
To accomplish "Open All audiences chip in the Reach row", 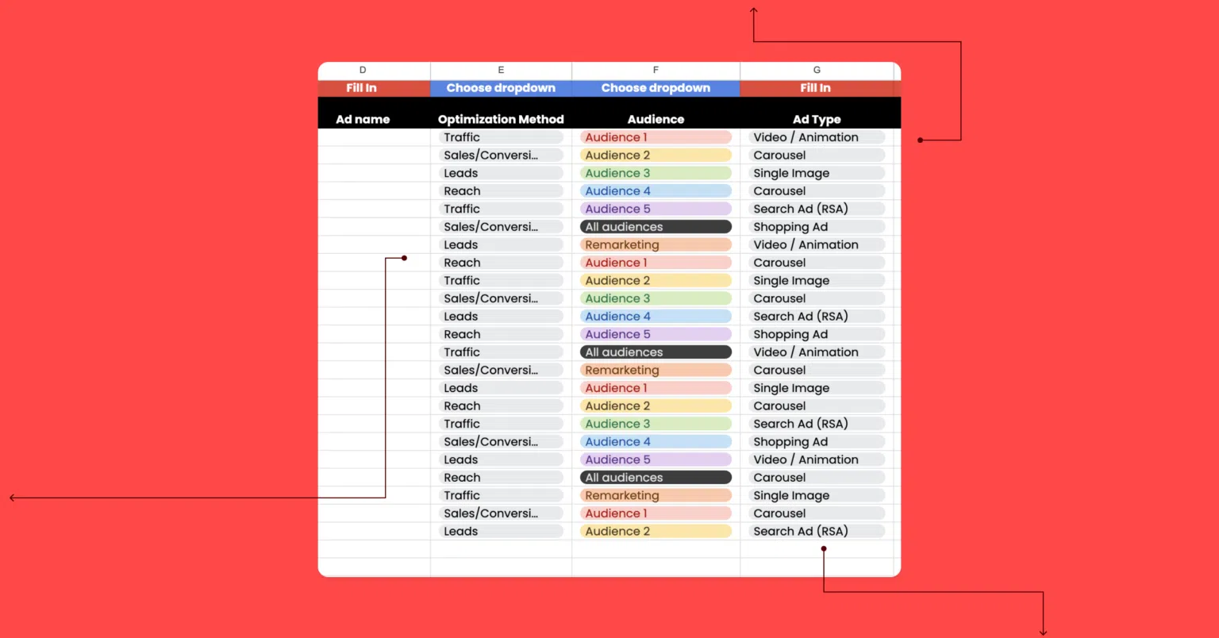I will tap(656, 478).
